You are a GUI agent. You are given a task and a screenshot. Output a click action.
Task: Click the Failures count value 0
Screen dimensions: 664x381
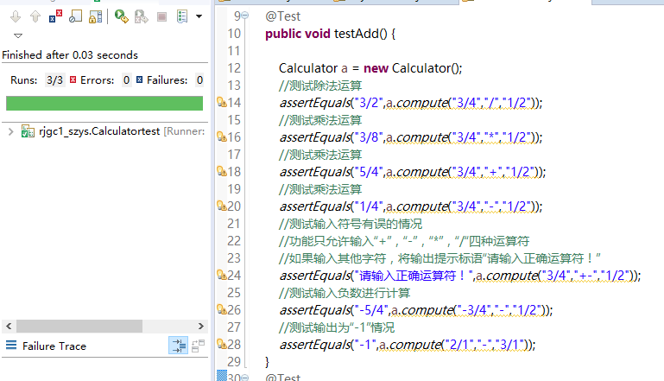pos(199,80)
